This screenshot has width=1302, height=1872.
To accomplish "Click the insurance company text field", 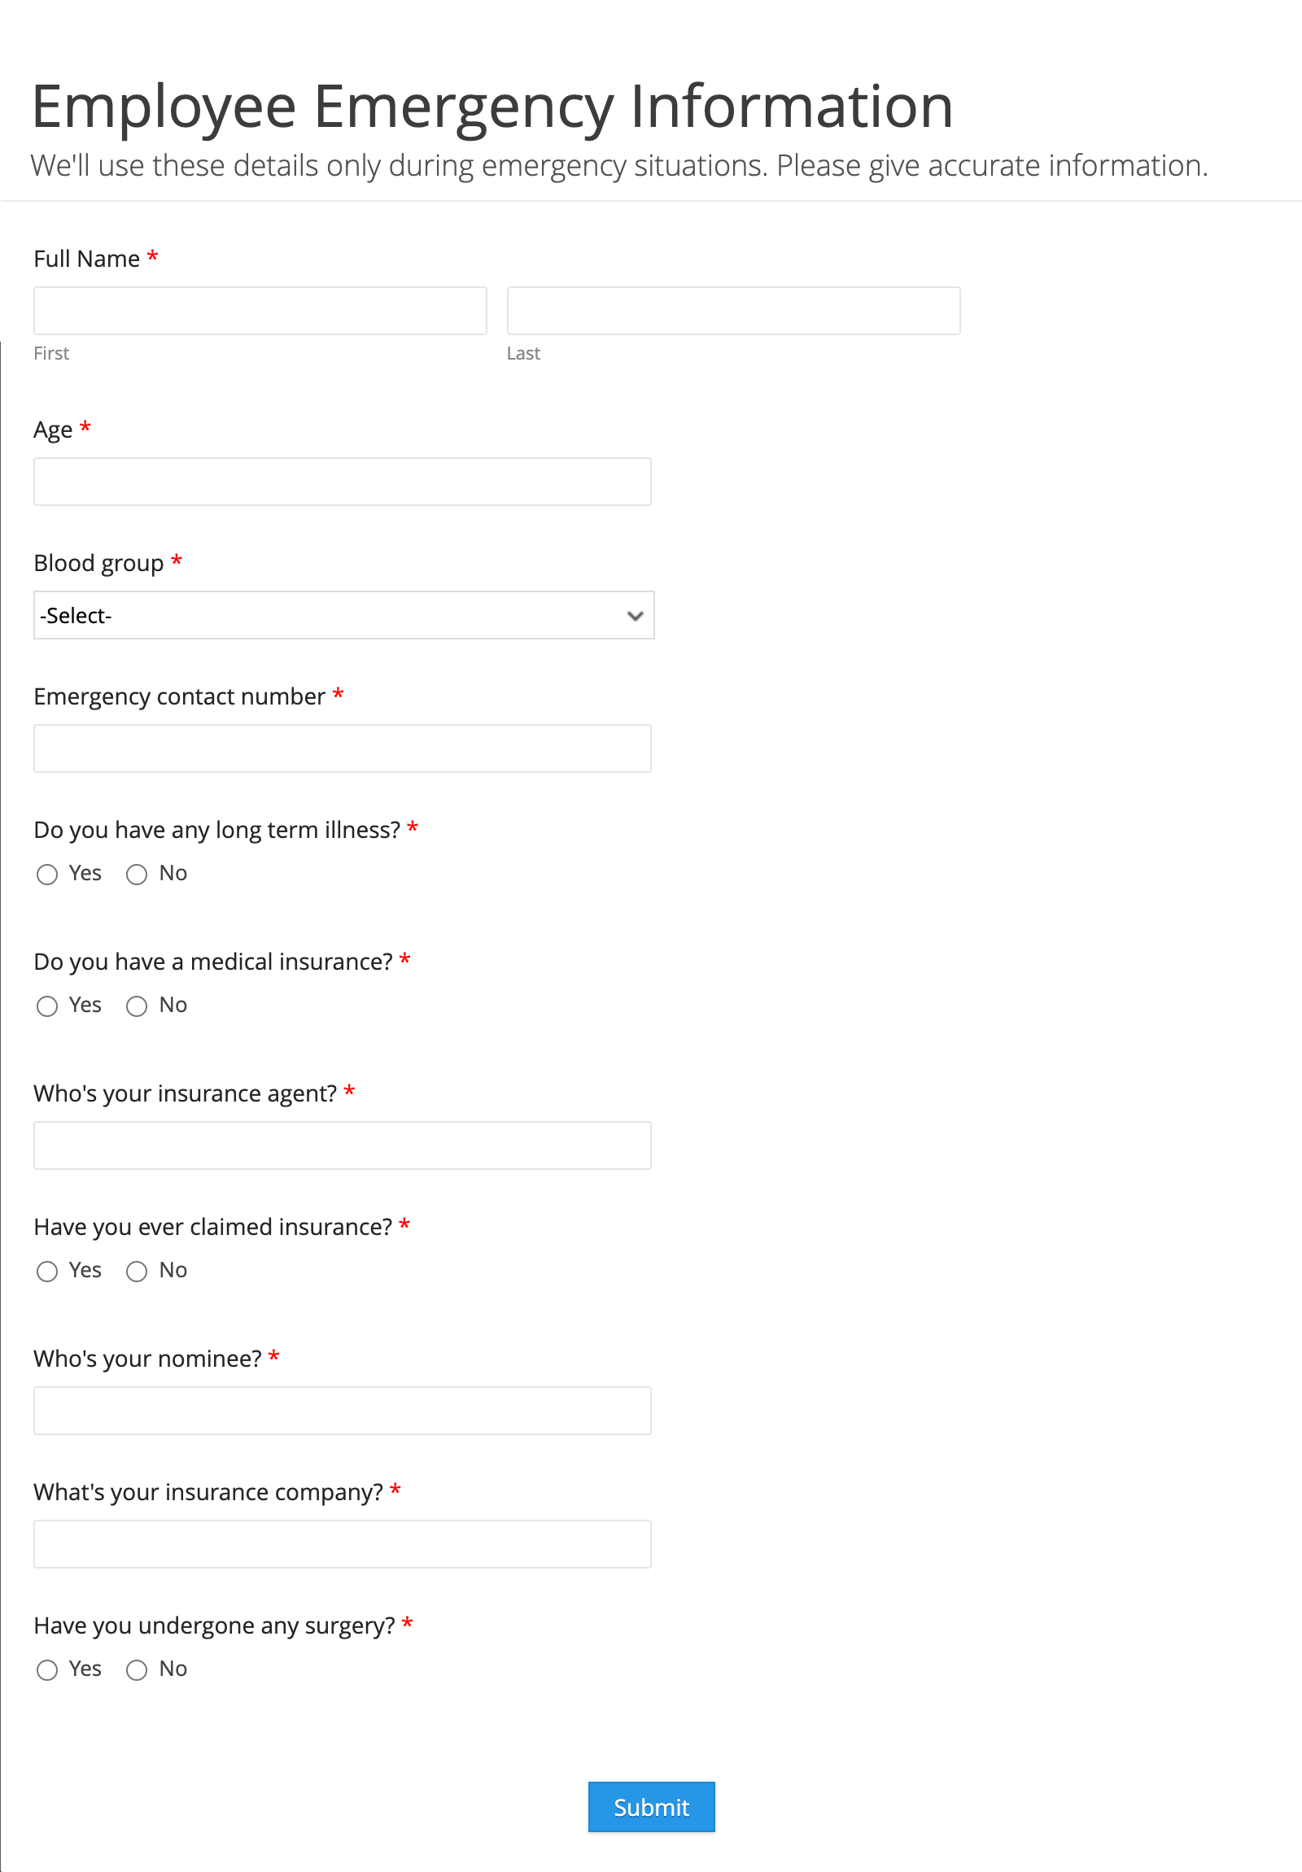I will tap(341, 1543).
